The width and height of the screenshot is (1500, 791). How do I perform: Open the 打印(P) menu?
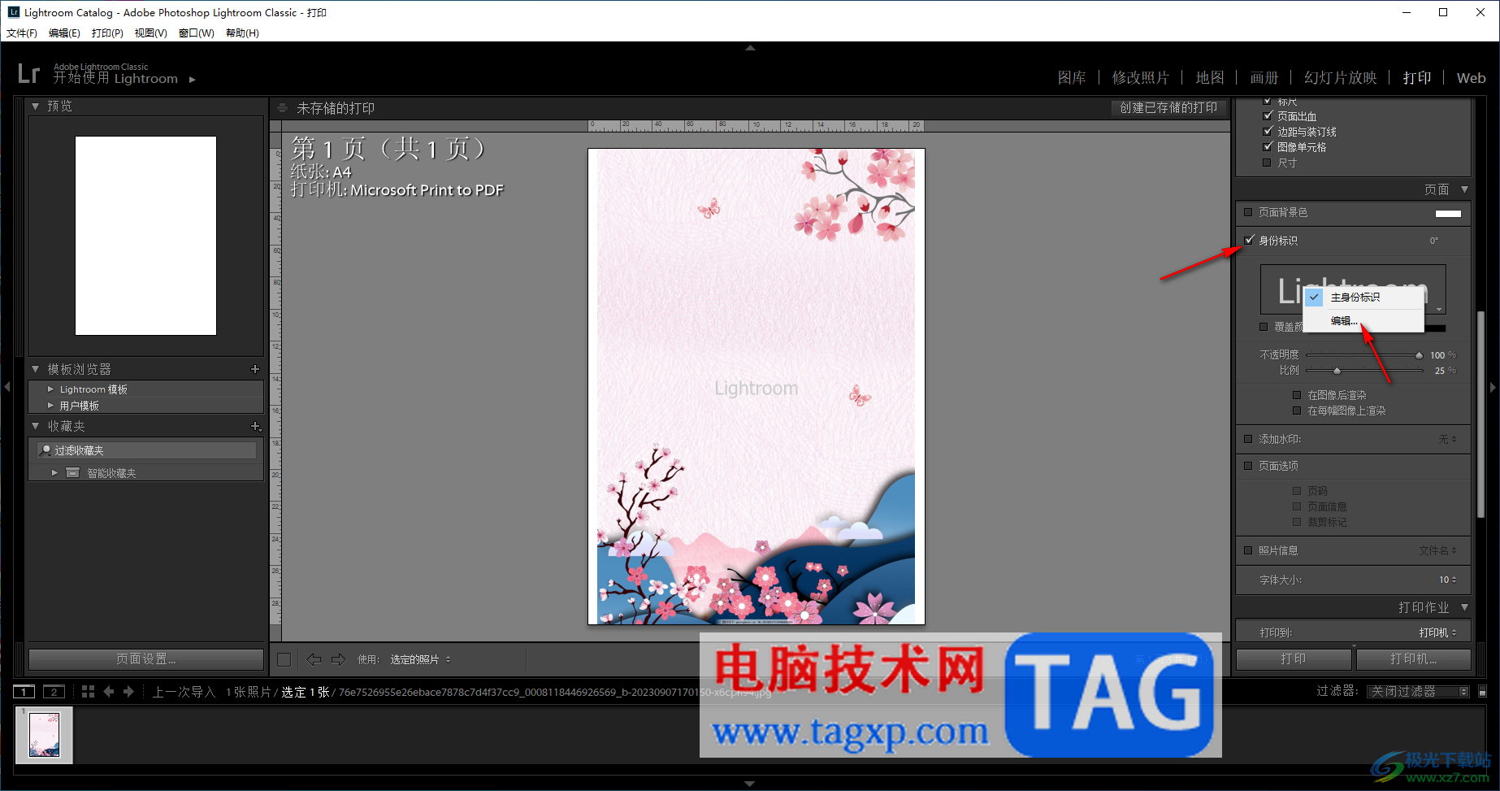coord(107,33)
